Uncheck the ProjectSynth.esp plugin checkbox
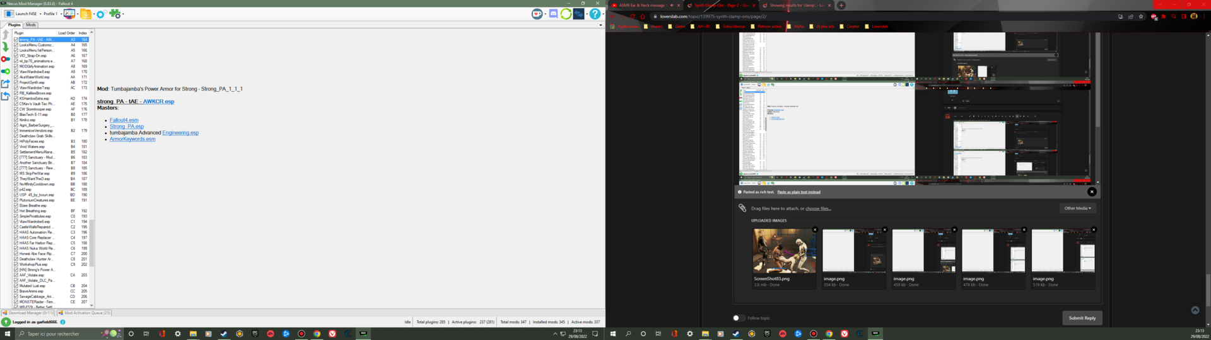Screen dimensions: 1211x340 16,82
